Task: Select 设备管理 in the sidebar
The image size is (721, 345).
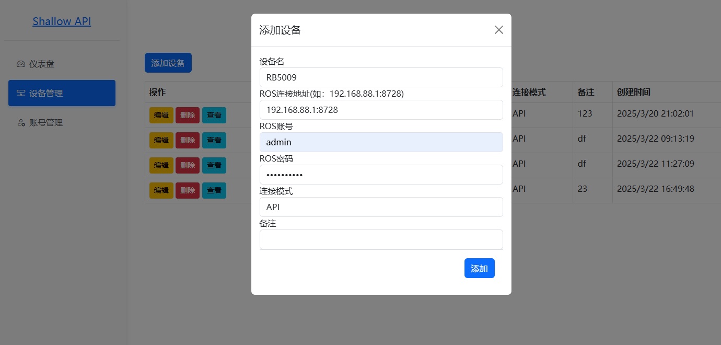Action: pyautogui.click(x=62, y=93)
